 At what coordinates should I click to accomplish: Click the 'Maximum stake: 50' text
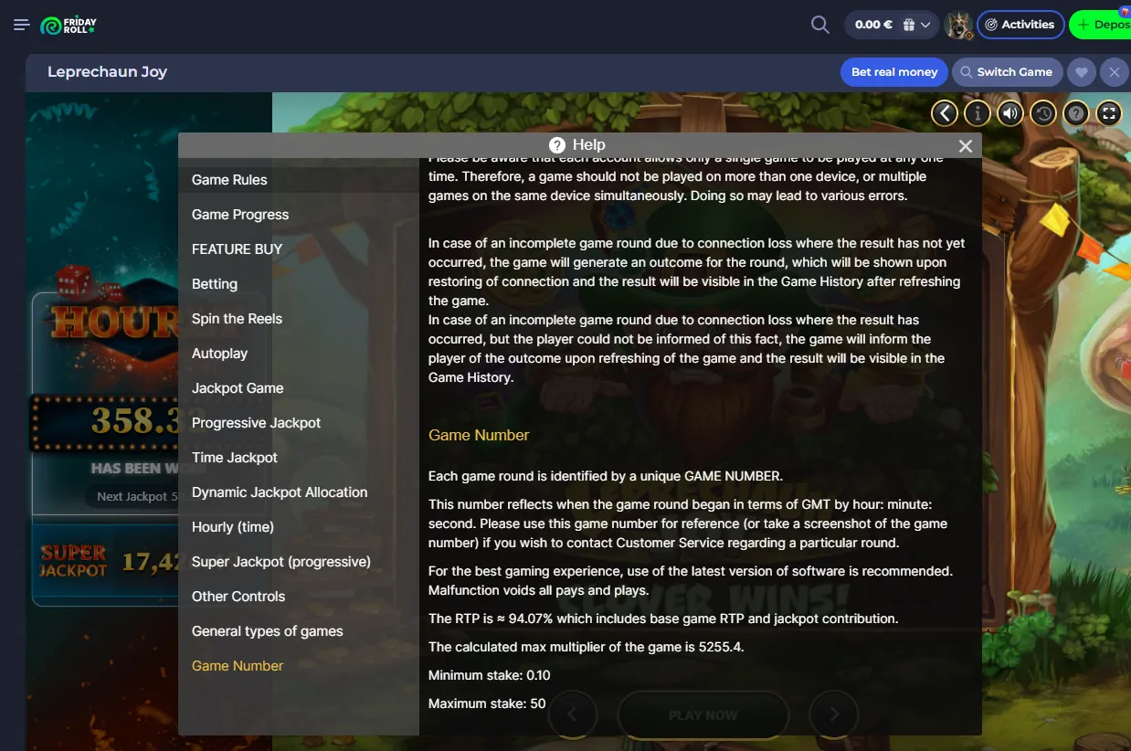click(x=487, y=703)
